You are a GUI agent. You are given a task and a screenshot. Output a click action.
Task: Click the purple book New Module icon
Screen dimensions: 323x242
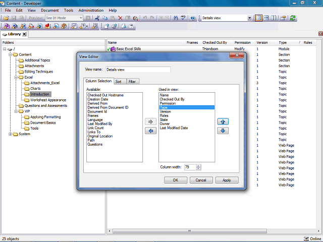(x=7, y=26)
